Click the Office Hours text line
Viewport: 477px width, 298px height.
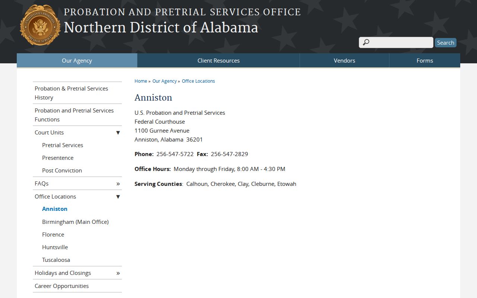coord(210,169)
